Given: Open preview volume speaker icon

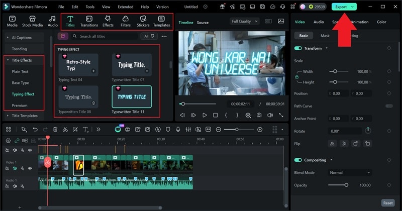Looking at the screenshot, I should [x=270, y=115].
